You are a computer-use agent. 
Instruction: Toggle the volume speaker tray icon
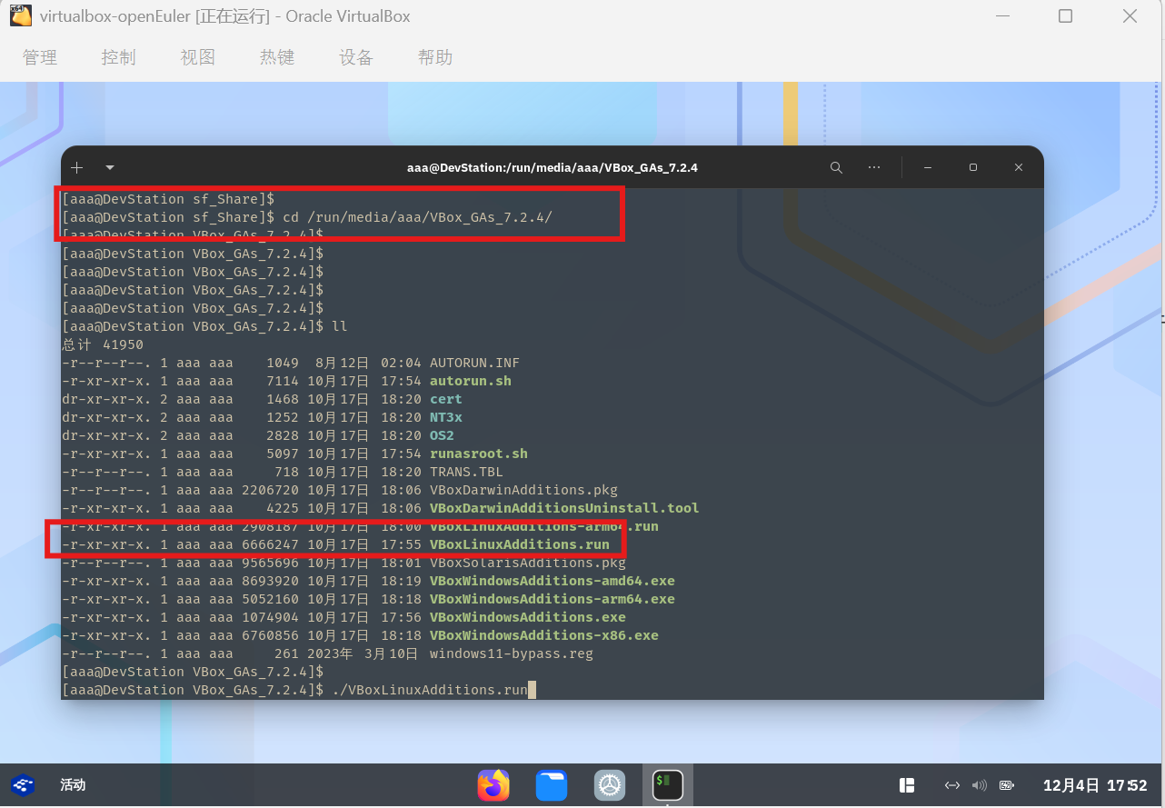click(x=979, y=785)
